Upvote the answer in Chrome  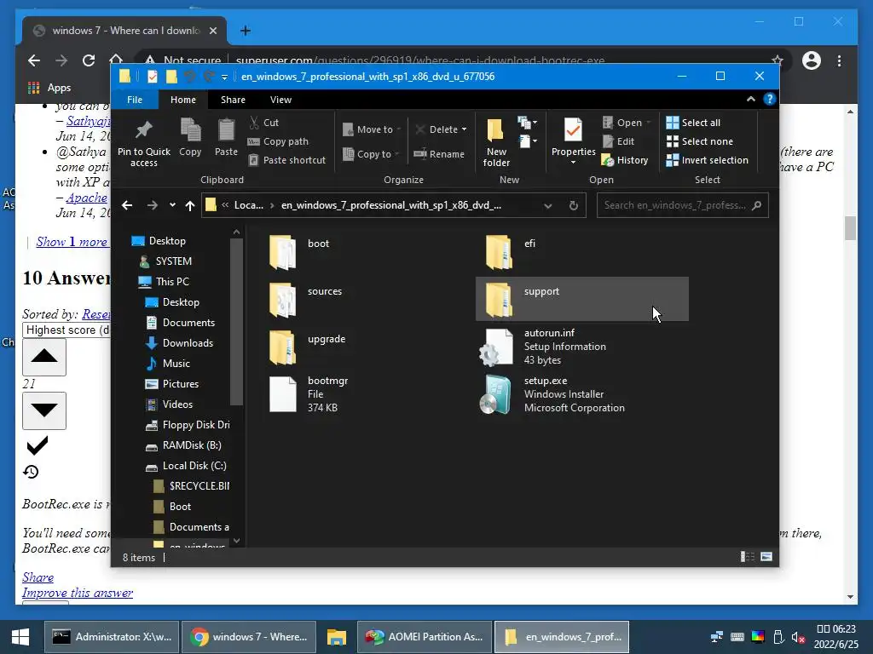[44, 357]
